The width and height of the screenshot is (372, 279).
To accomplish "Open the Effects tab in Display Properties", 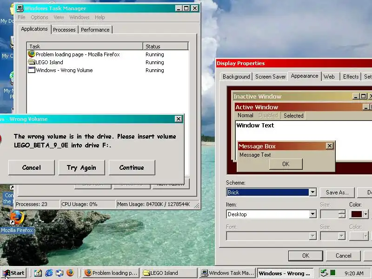I will click(x=351, y=77).
